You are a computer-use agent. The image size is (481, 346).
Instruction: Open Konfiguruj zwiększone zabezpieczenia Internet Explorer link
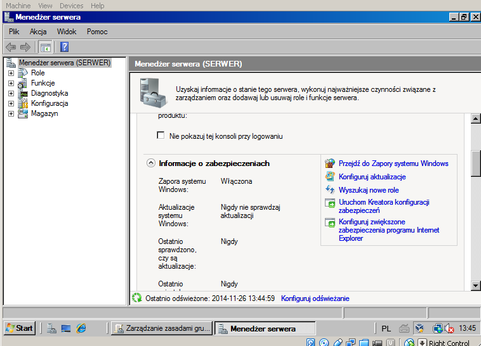[388, 230]
